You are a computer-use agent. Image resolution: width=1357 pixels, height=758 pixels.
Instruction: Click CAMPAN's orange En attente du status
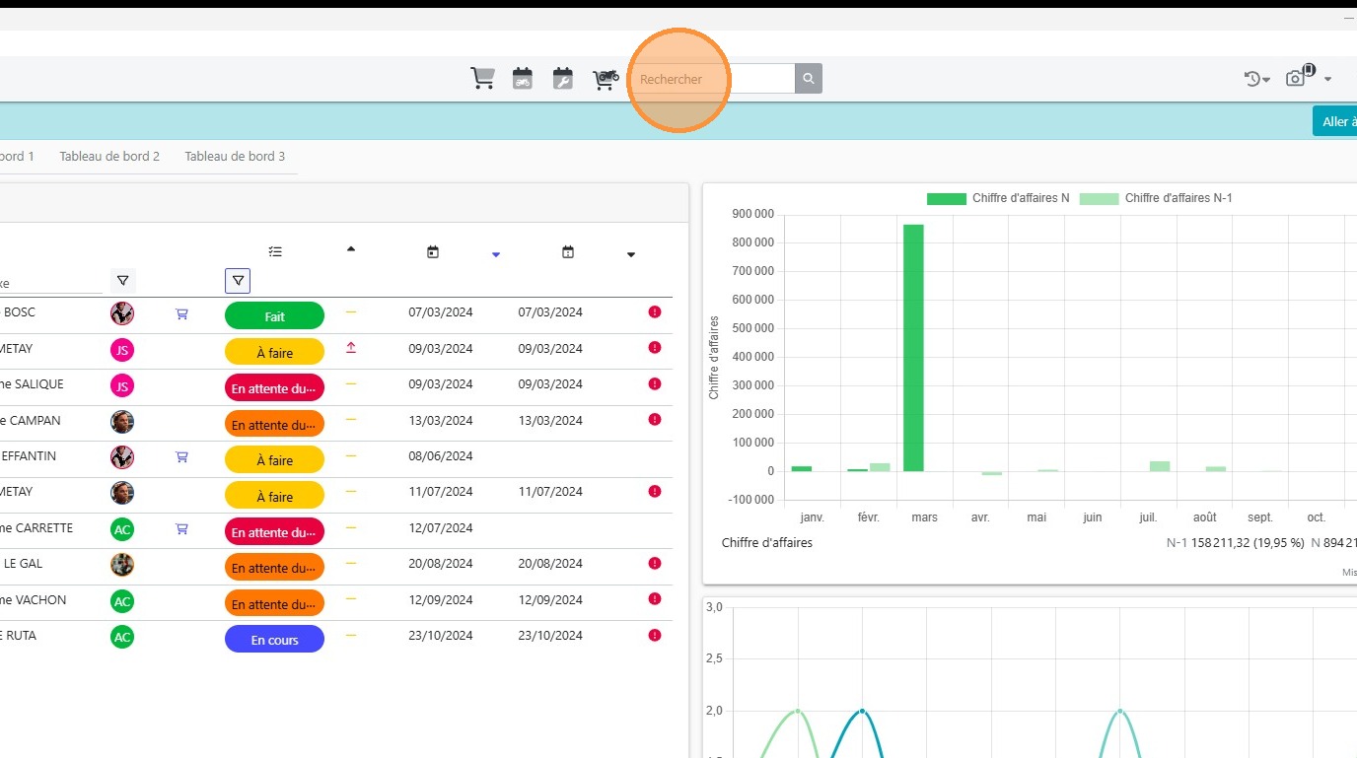[x=274, y=424]
